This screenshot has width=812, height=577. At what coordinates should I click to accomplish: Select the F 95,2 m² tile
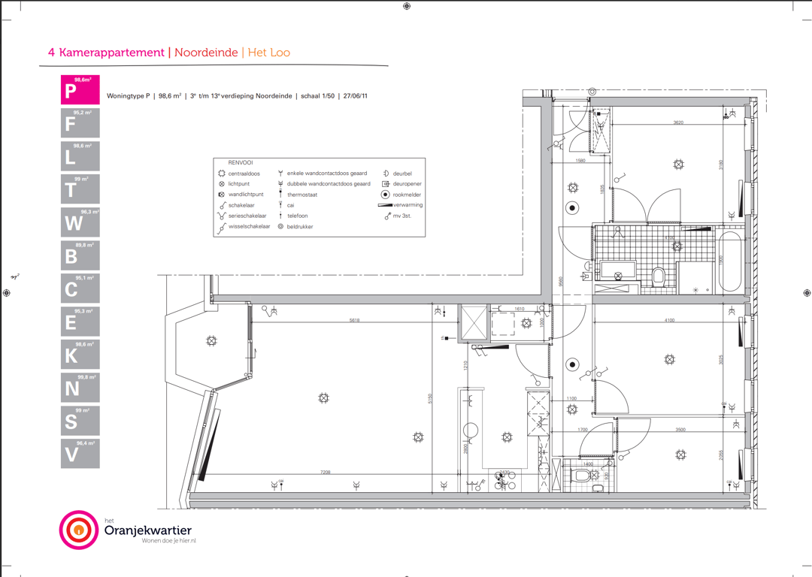[80, 122]
